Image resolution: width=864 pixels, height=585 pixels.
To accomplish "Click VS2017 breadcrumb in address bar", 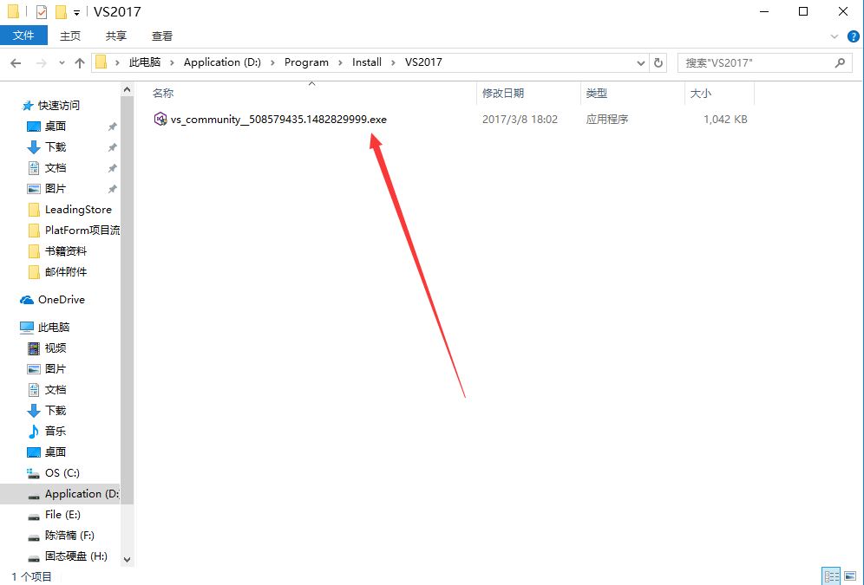I will coord(423,62).
